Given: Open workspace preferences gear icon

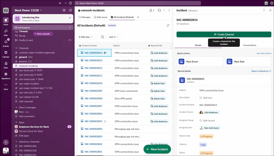Looking at the screenshot, I should 64,10.
